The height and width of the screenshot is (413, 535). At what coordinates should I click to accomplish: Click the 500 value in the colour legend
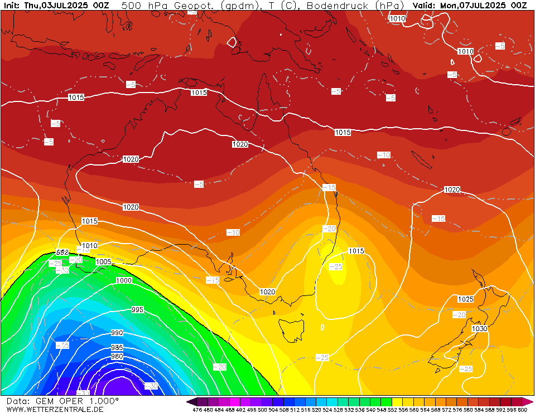[262, 410]
